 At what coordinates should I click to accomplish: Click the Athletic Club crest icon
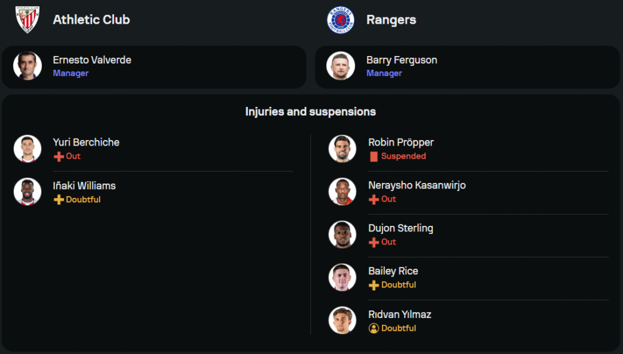point(27,19)
